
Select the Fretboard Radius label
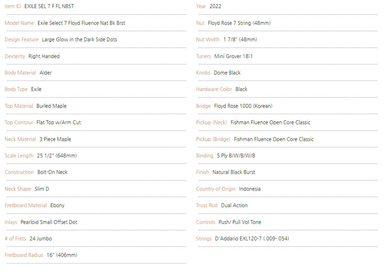click(24, 255)
